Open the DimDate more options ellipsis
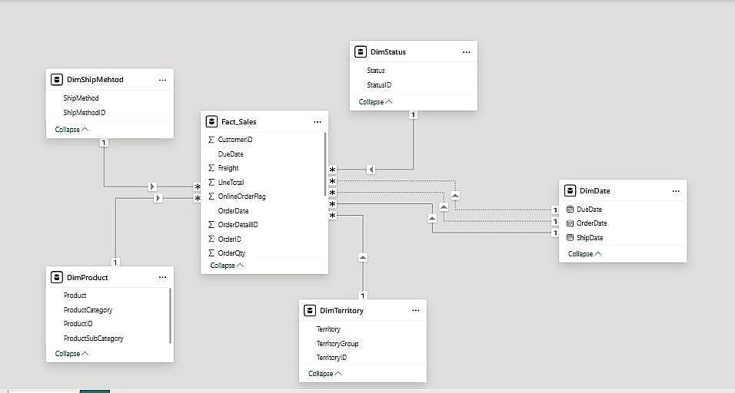 coord(676,190)
